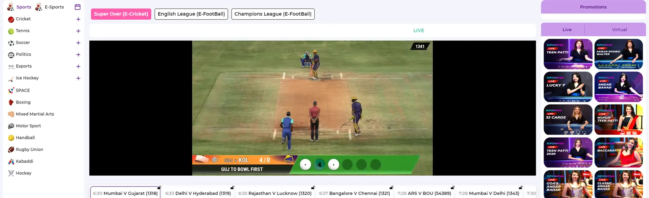Click the Handball icon
This screenshot has width=649, height=198.
click(11, 138)
